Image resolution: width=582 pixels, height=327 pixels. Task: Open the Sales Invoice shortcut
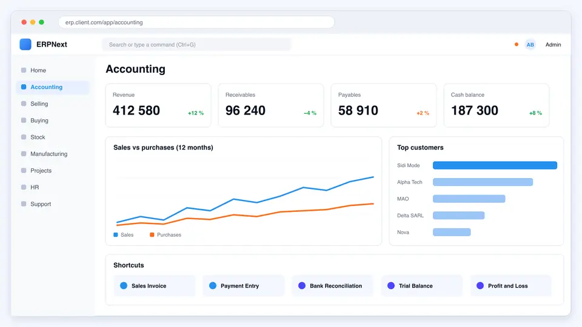[x=155, y=285]
